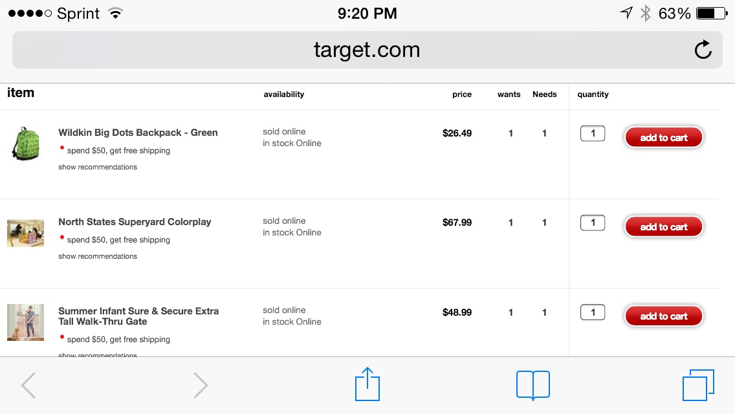The width and height of the screenshot is (735, 414).
Task: Expand show recommendations under Superyard Colorplay
Action: point(98,256)
